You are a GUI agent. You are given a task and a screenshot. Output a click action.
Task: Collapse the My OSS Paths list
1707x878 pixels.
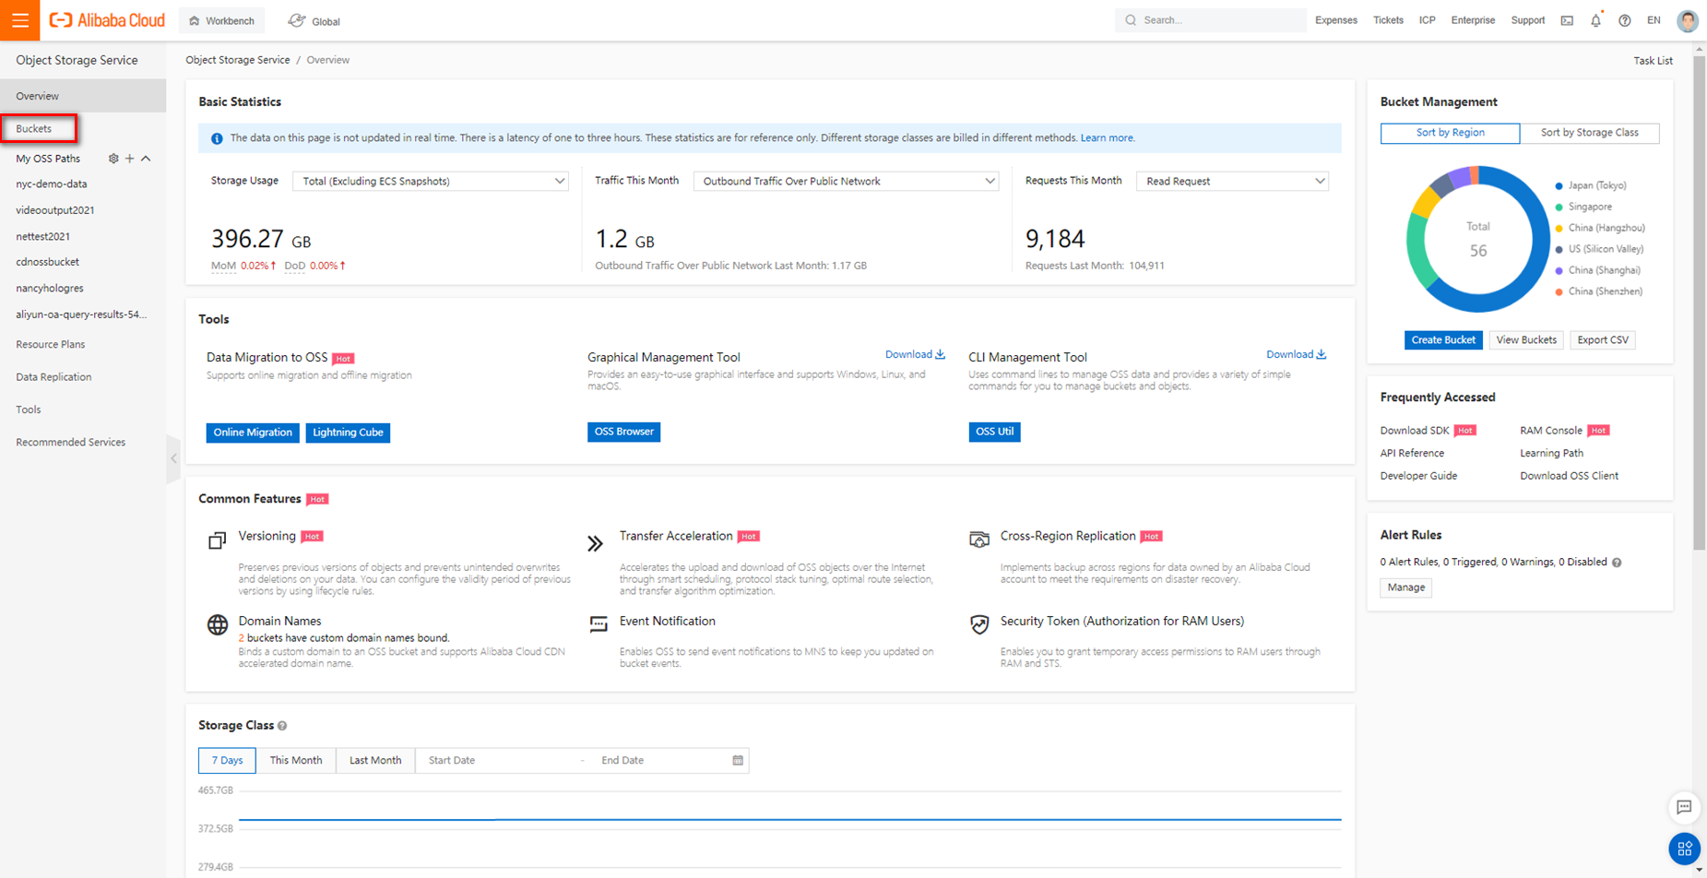click(x=146, y=159)
